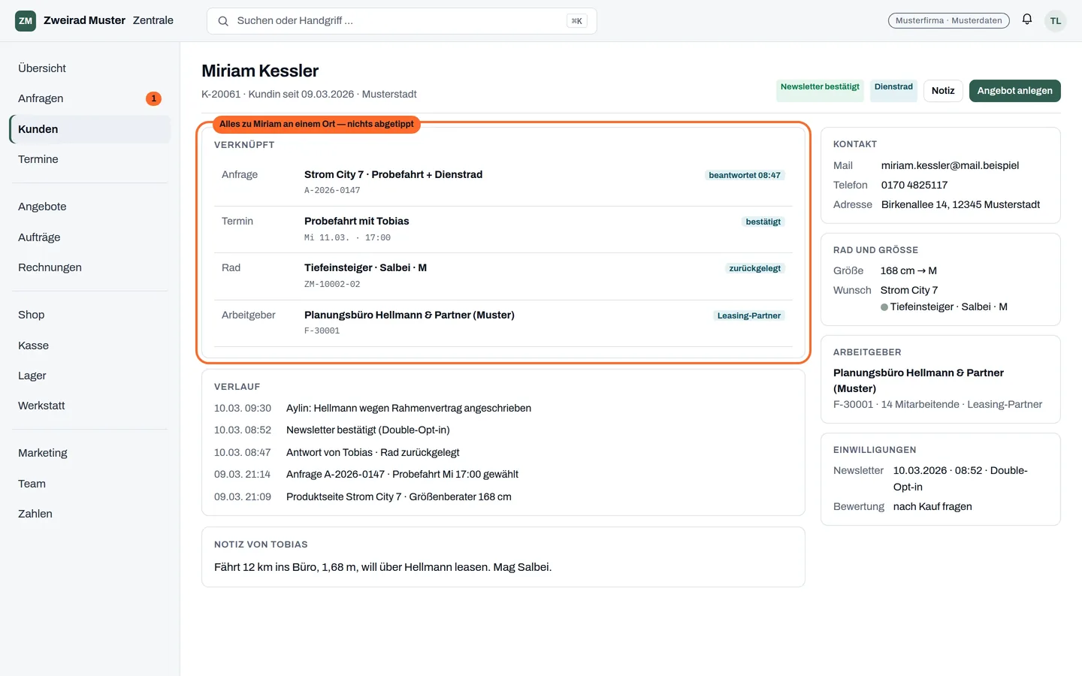Open the TL user avatar
Screen dimensions: 1082x676
tap(1056, 20)
